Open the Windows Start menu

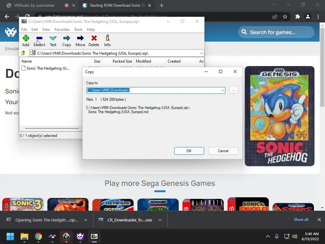[10, 236]
